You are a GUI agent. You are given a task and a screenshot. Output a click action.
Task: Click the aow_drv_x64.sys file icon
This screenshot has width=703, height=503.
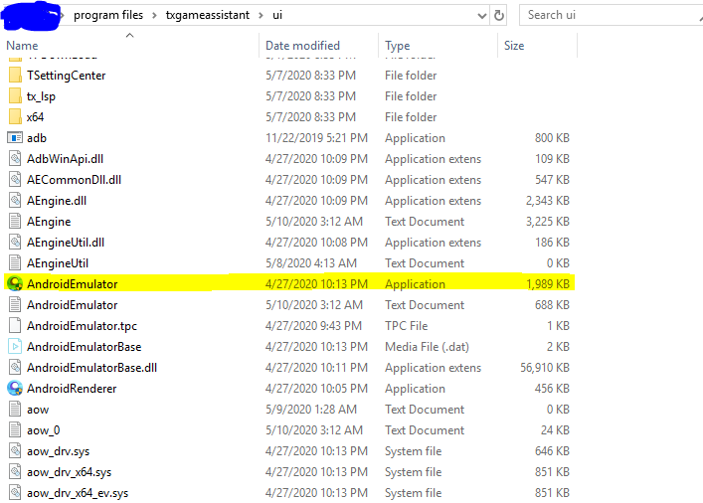[15, 471]
